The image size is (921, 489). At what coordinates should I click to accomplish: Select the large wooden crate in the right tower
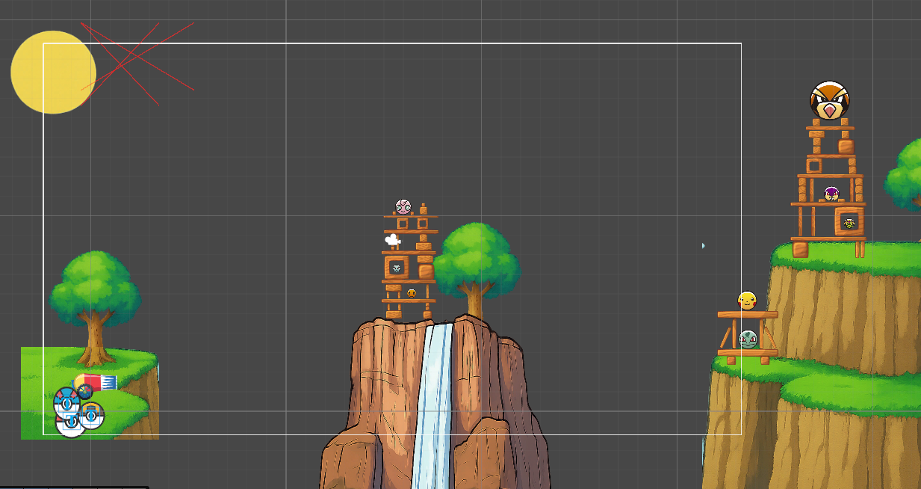click(850, 221)
